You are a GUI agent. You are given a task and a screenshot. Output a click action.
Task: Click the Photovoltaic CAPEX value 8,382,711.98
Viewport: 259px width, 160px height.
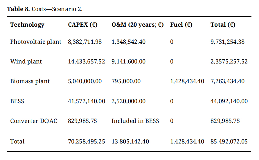click(85, 42)
